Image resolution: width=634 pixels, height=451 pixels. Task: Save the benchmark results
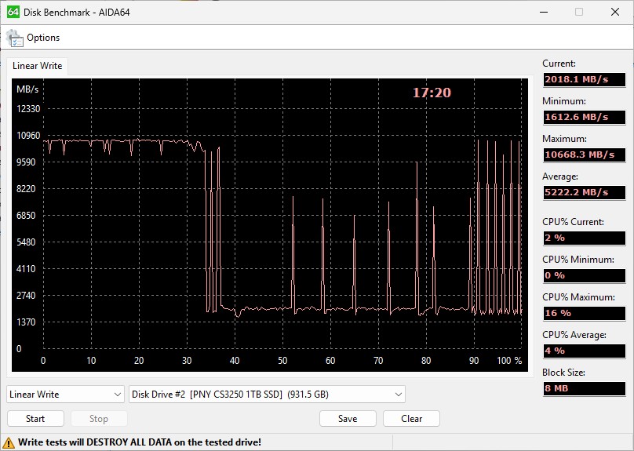click(x=348, y=419)
